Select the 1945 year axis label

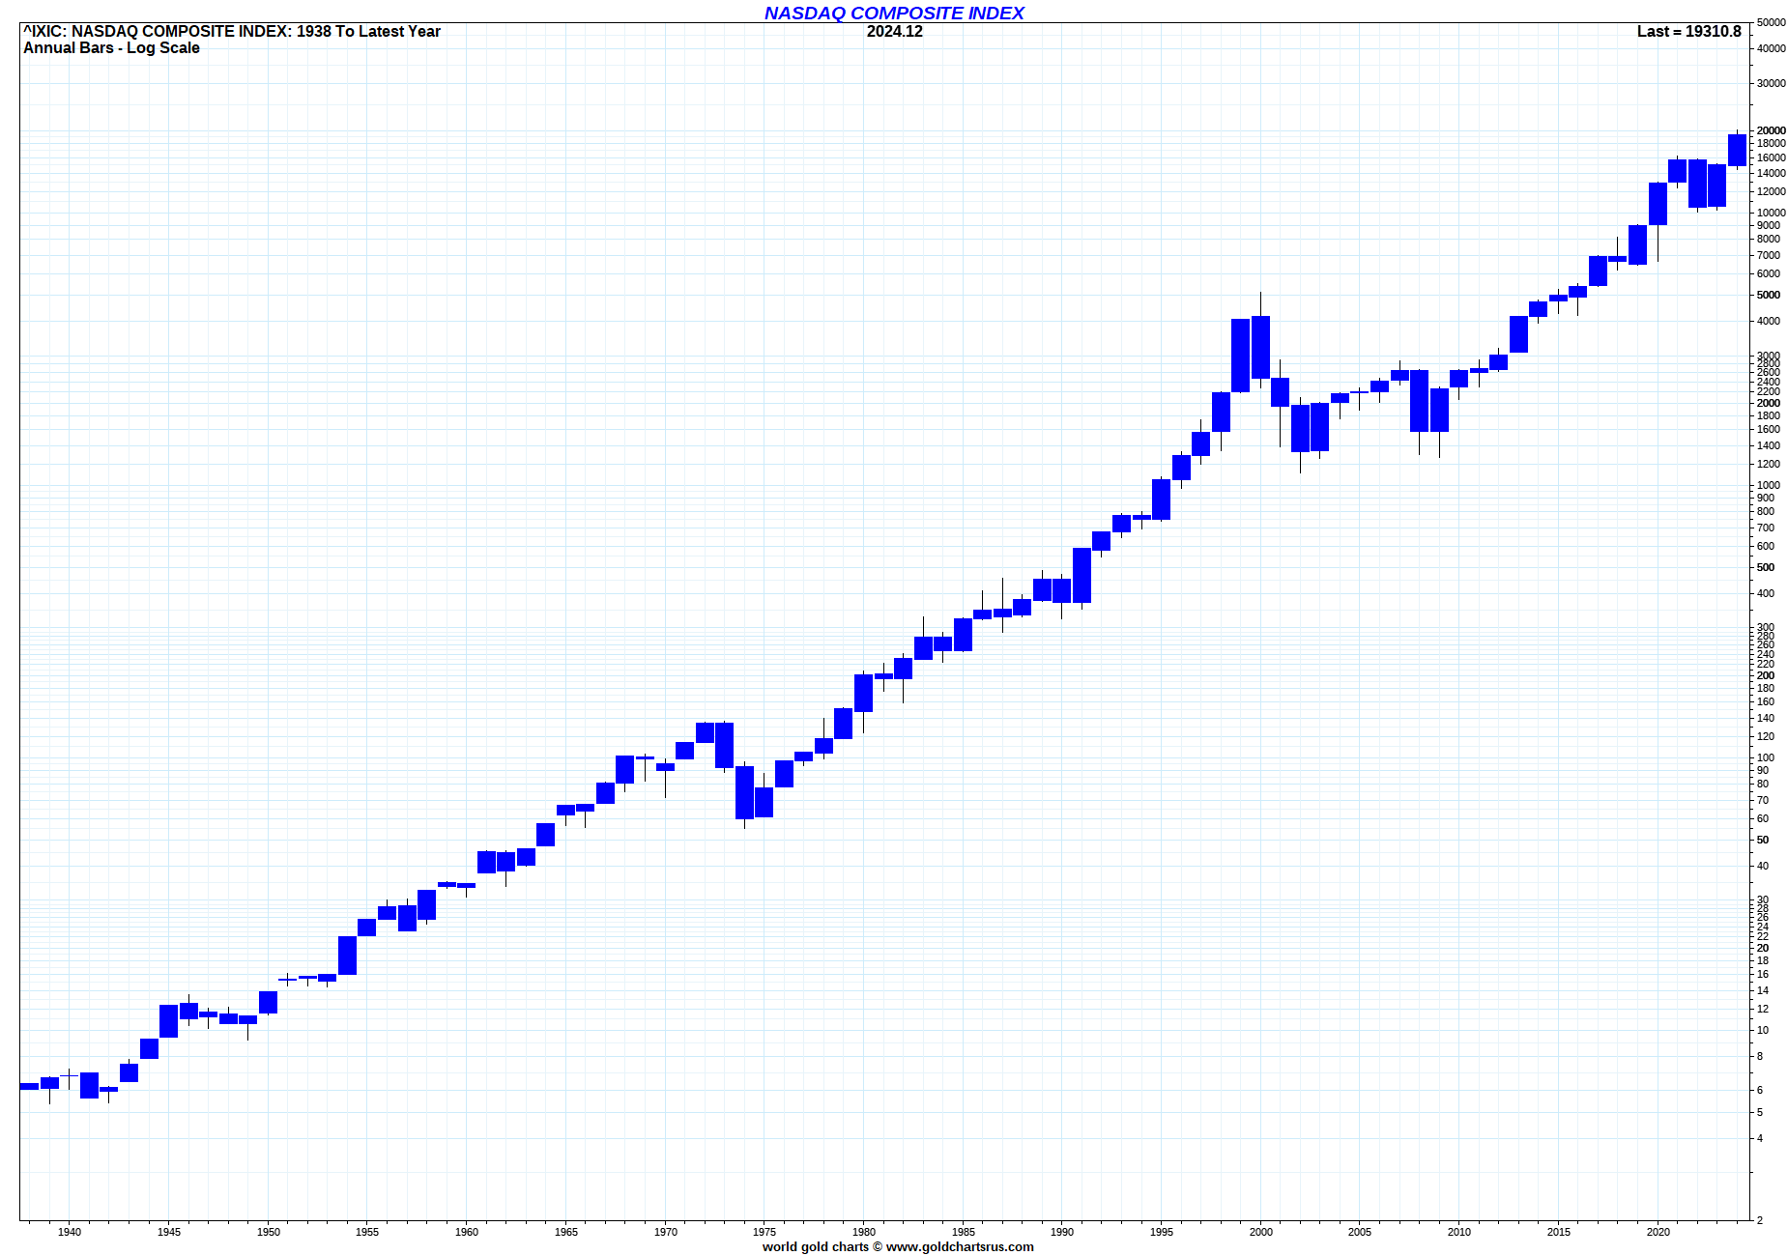tap(169, 1232)
